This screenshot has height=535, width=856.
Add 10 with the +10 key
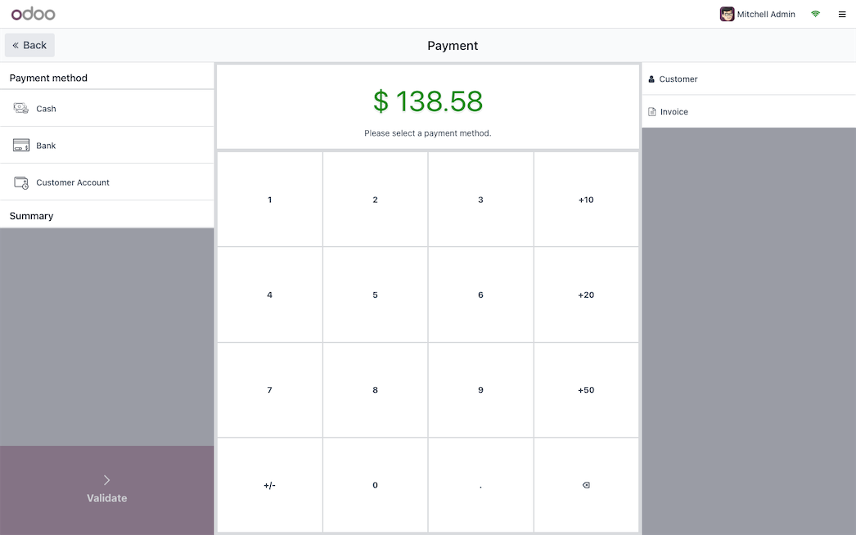click(x=586, y=200)
